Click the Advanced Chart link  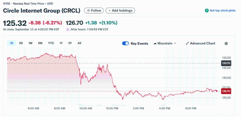202,43
